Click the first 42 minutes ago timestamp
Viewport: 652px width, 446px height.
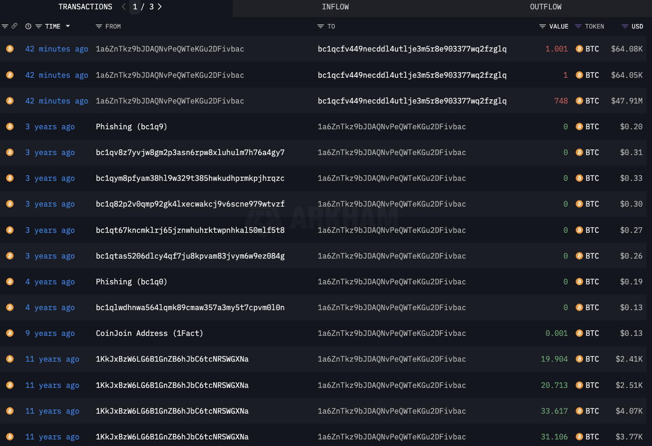57,49
